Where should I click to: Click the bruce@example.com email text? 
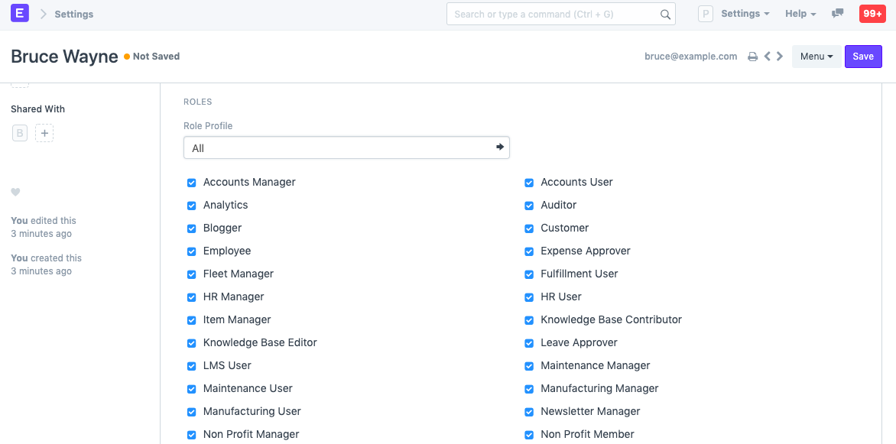(690, 56)
